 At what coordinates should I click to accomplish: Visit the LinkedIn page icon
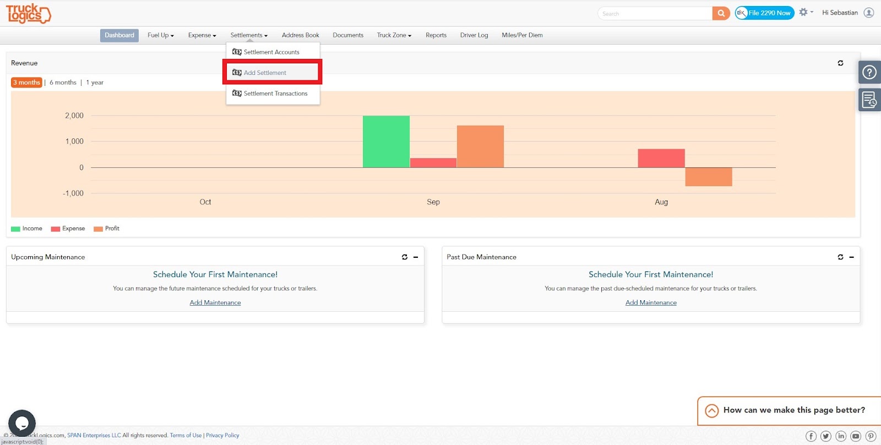pos(841,436)
